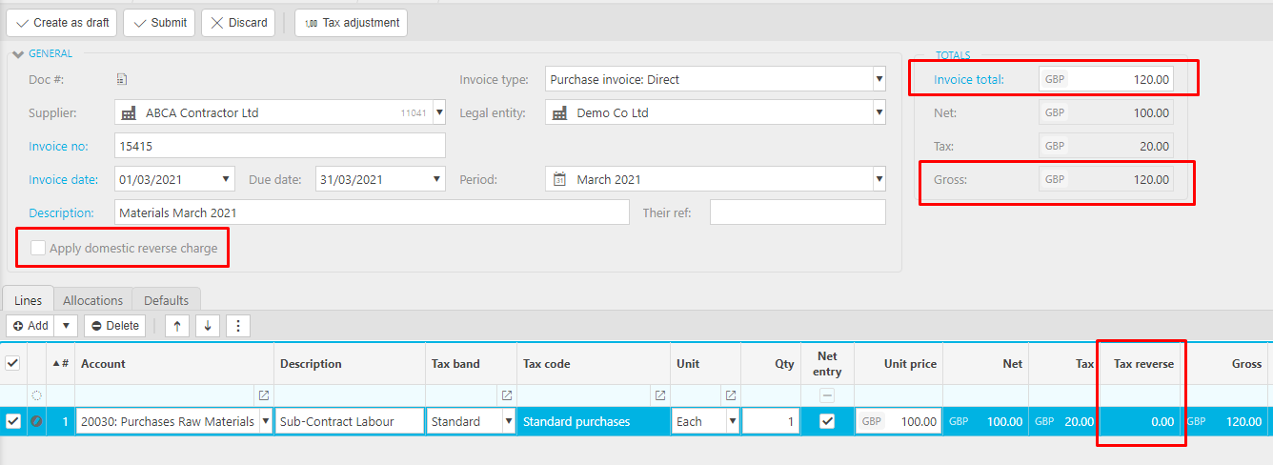The width and height of the screenshot is (1273, 465).
Task: Click the line status icon in row 1
Action: tap(37, 421)
